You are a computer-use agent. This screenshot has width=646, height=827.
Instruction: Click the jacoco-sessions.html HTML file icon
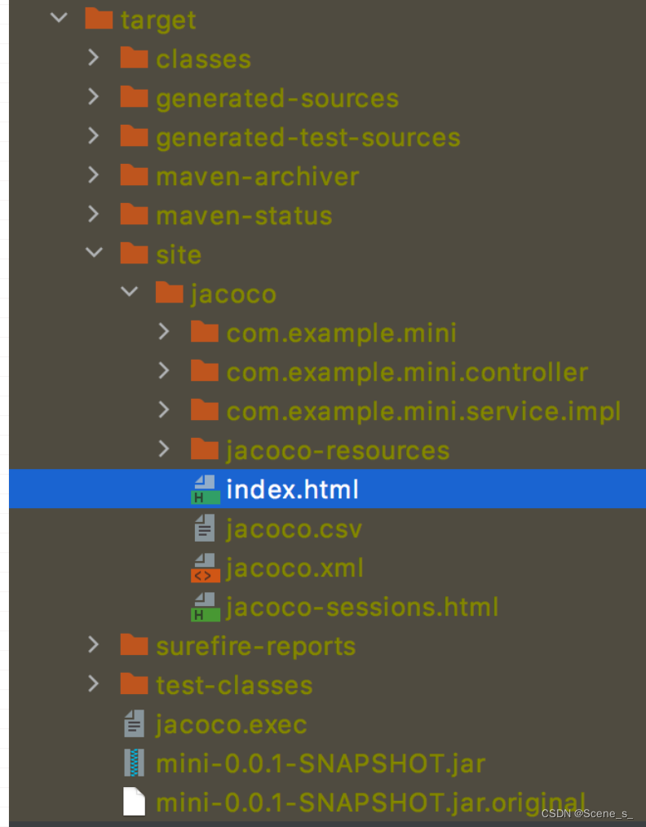[206, 607]
